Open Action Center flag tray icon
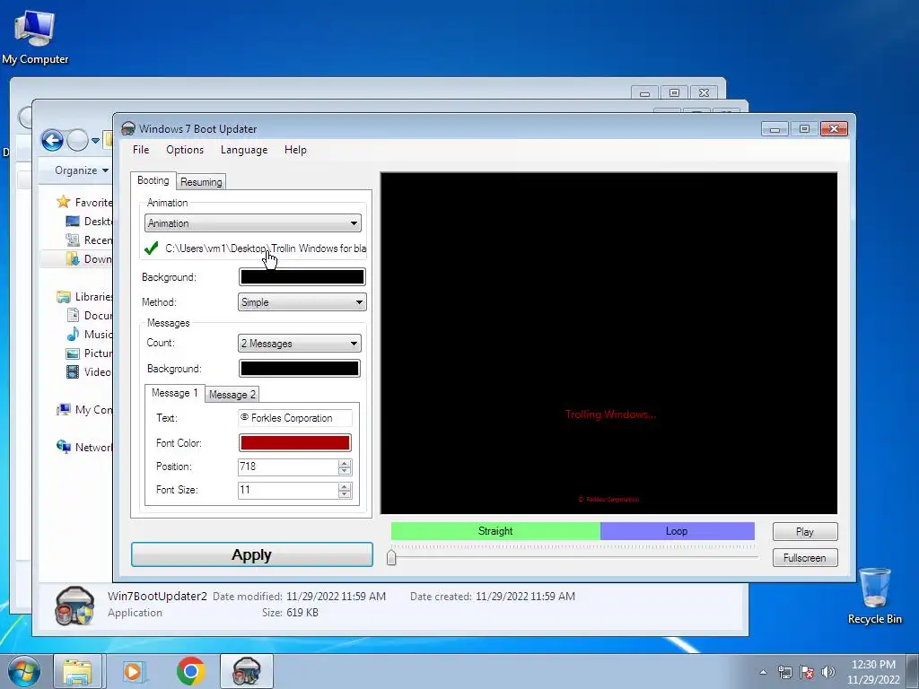 pos(807,672)
